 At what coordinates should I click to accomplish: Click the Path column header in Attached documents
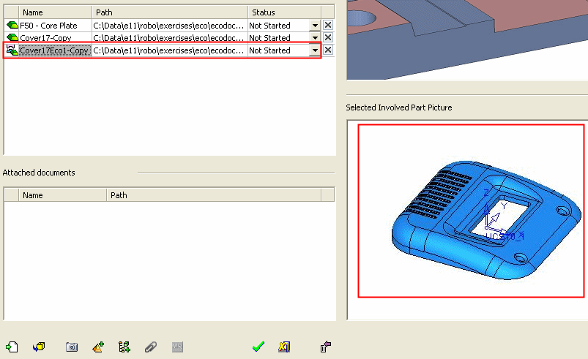(x=220, y=195)
